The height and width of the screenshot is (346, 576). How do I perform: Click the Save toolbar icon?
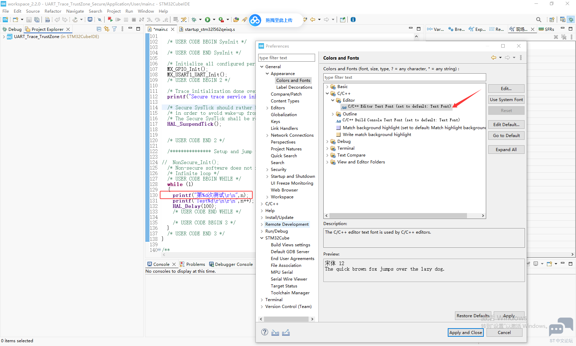29,20
